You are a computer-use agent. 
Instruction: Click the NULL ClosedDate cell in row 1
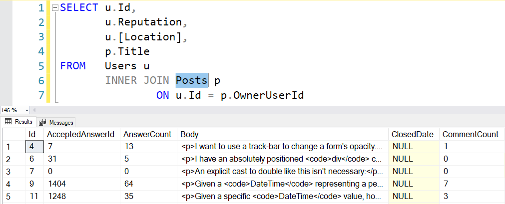tap(414, 147)
